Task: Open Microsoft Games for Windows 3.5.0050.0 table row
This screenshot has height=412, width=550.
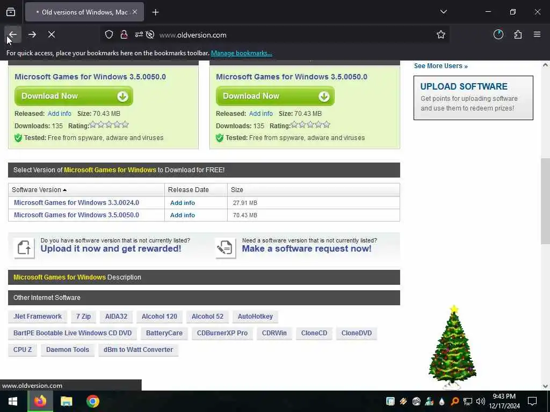Action: pos(76,215)
